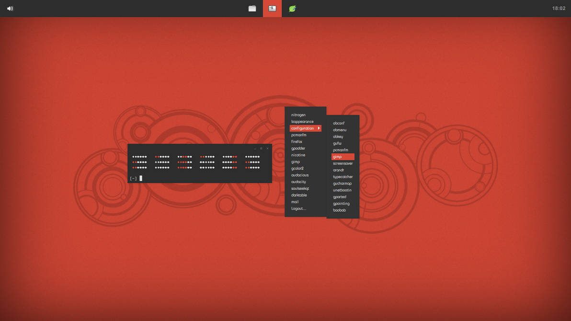Launch unetbootin from the submenu
Screen dimensions: 571x321
(x=342, y=190)
